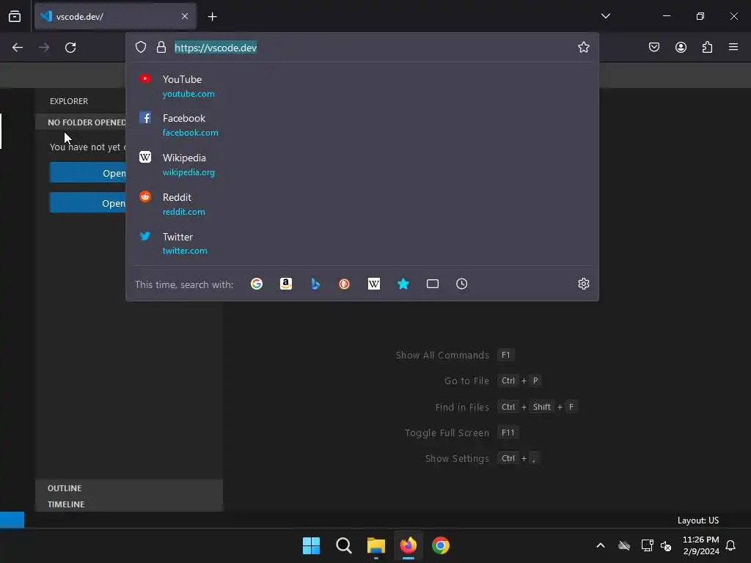Search history with clock icon
Viewport: 751px width, 563px height.
462,284
